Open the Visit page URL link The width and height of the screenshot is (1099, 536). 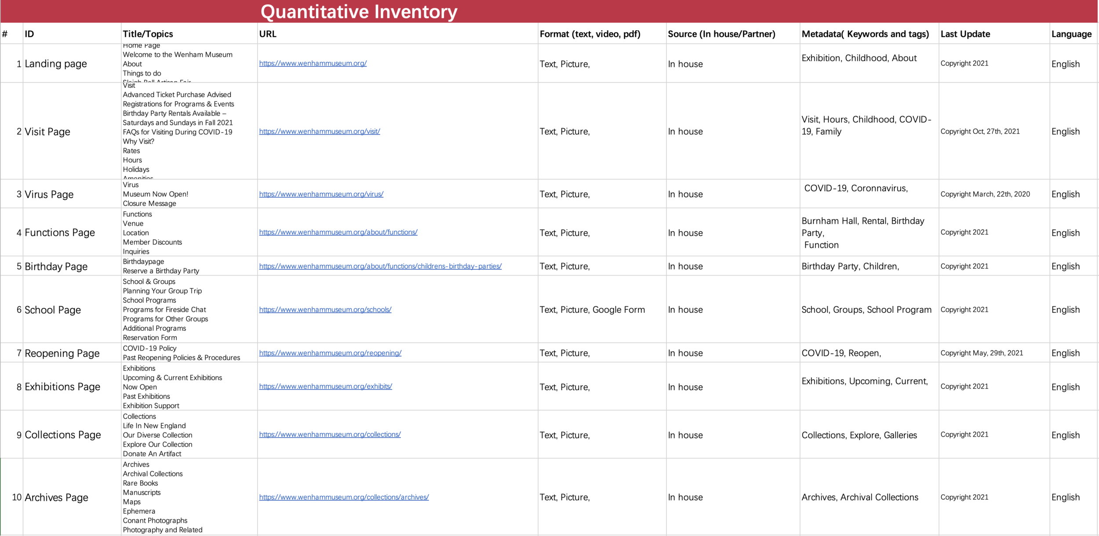point(319,131)
